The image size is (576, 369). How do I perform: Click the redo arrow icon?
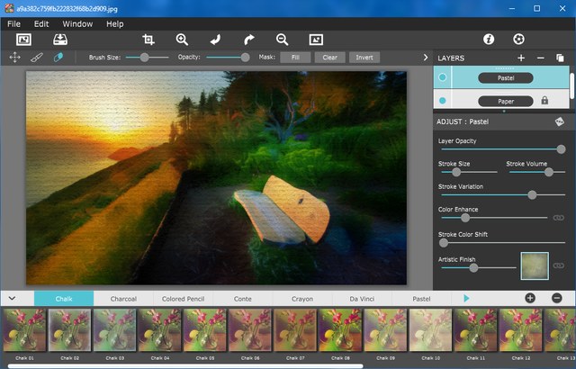(249, 40)
